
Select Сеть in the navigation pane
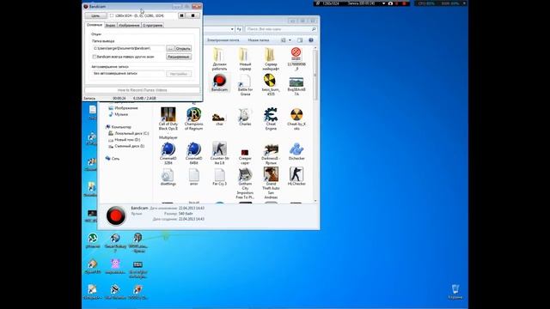click(x=113, y=158)
